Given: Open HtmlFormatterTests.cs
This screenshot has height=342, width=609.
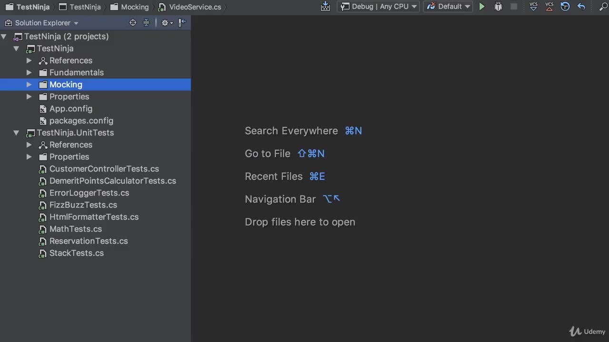Looking at the screenshot, I should click(x=95, y=217).
